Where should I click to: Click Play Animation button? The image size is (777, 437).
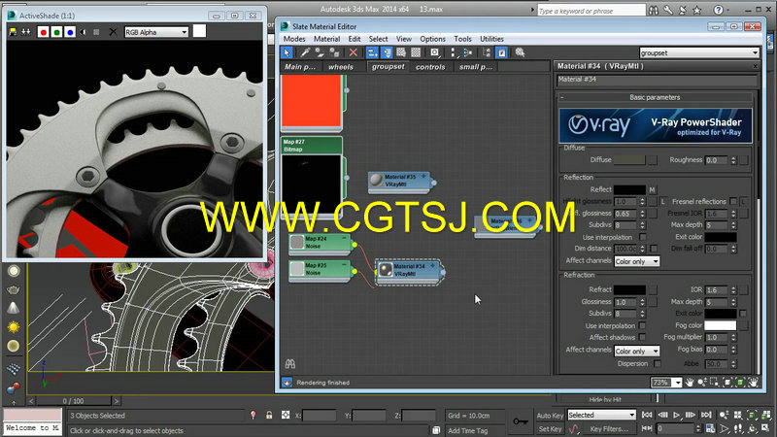(676, 415)
